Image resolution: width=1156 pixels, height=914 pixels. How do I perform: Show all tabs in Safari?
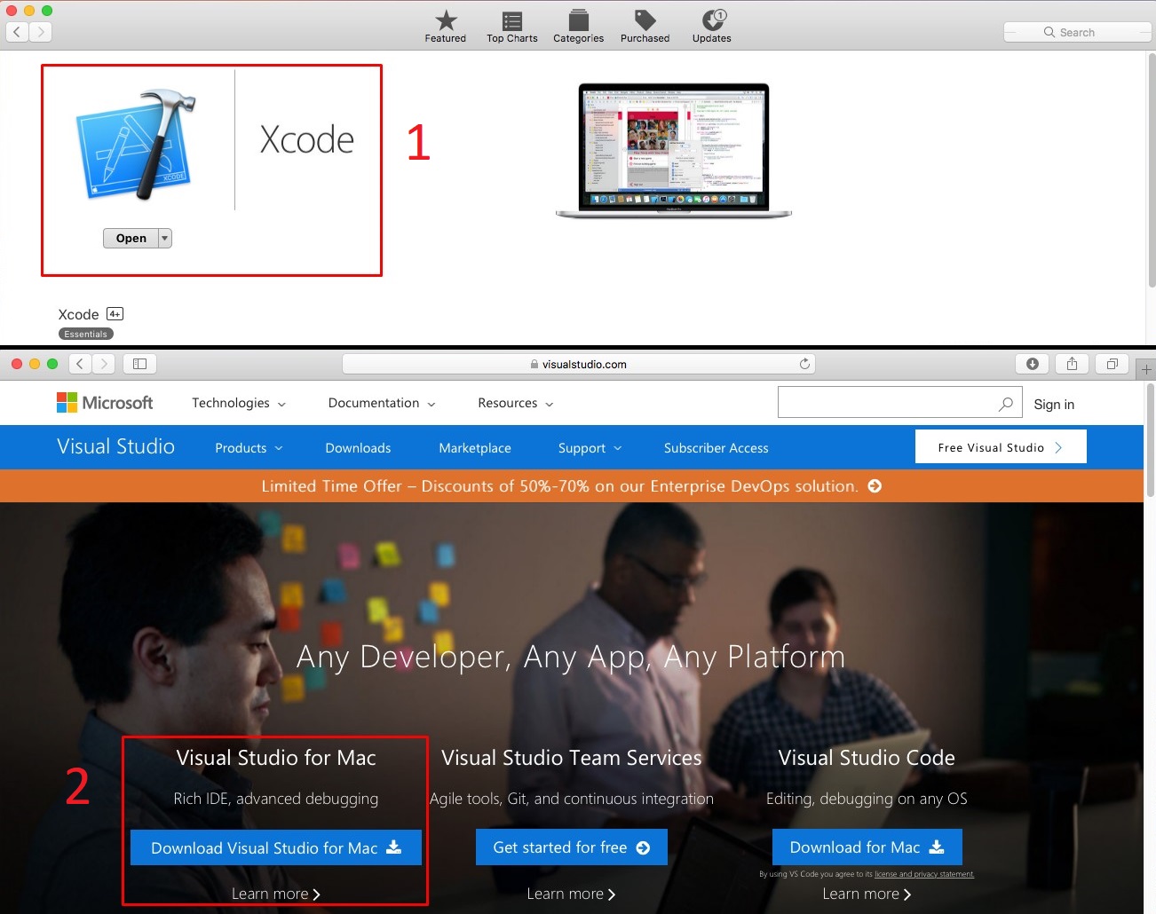1112,364
